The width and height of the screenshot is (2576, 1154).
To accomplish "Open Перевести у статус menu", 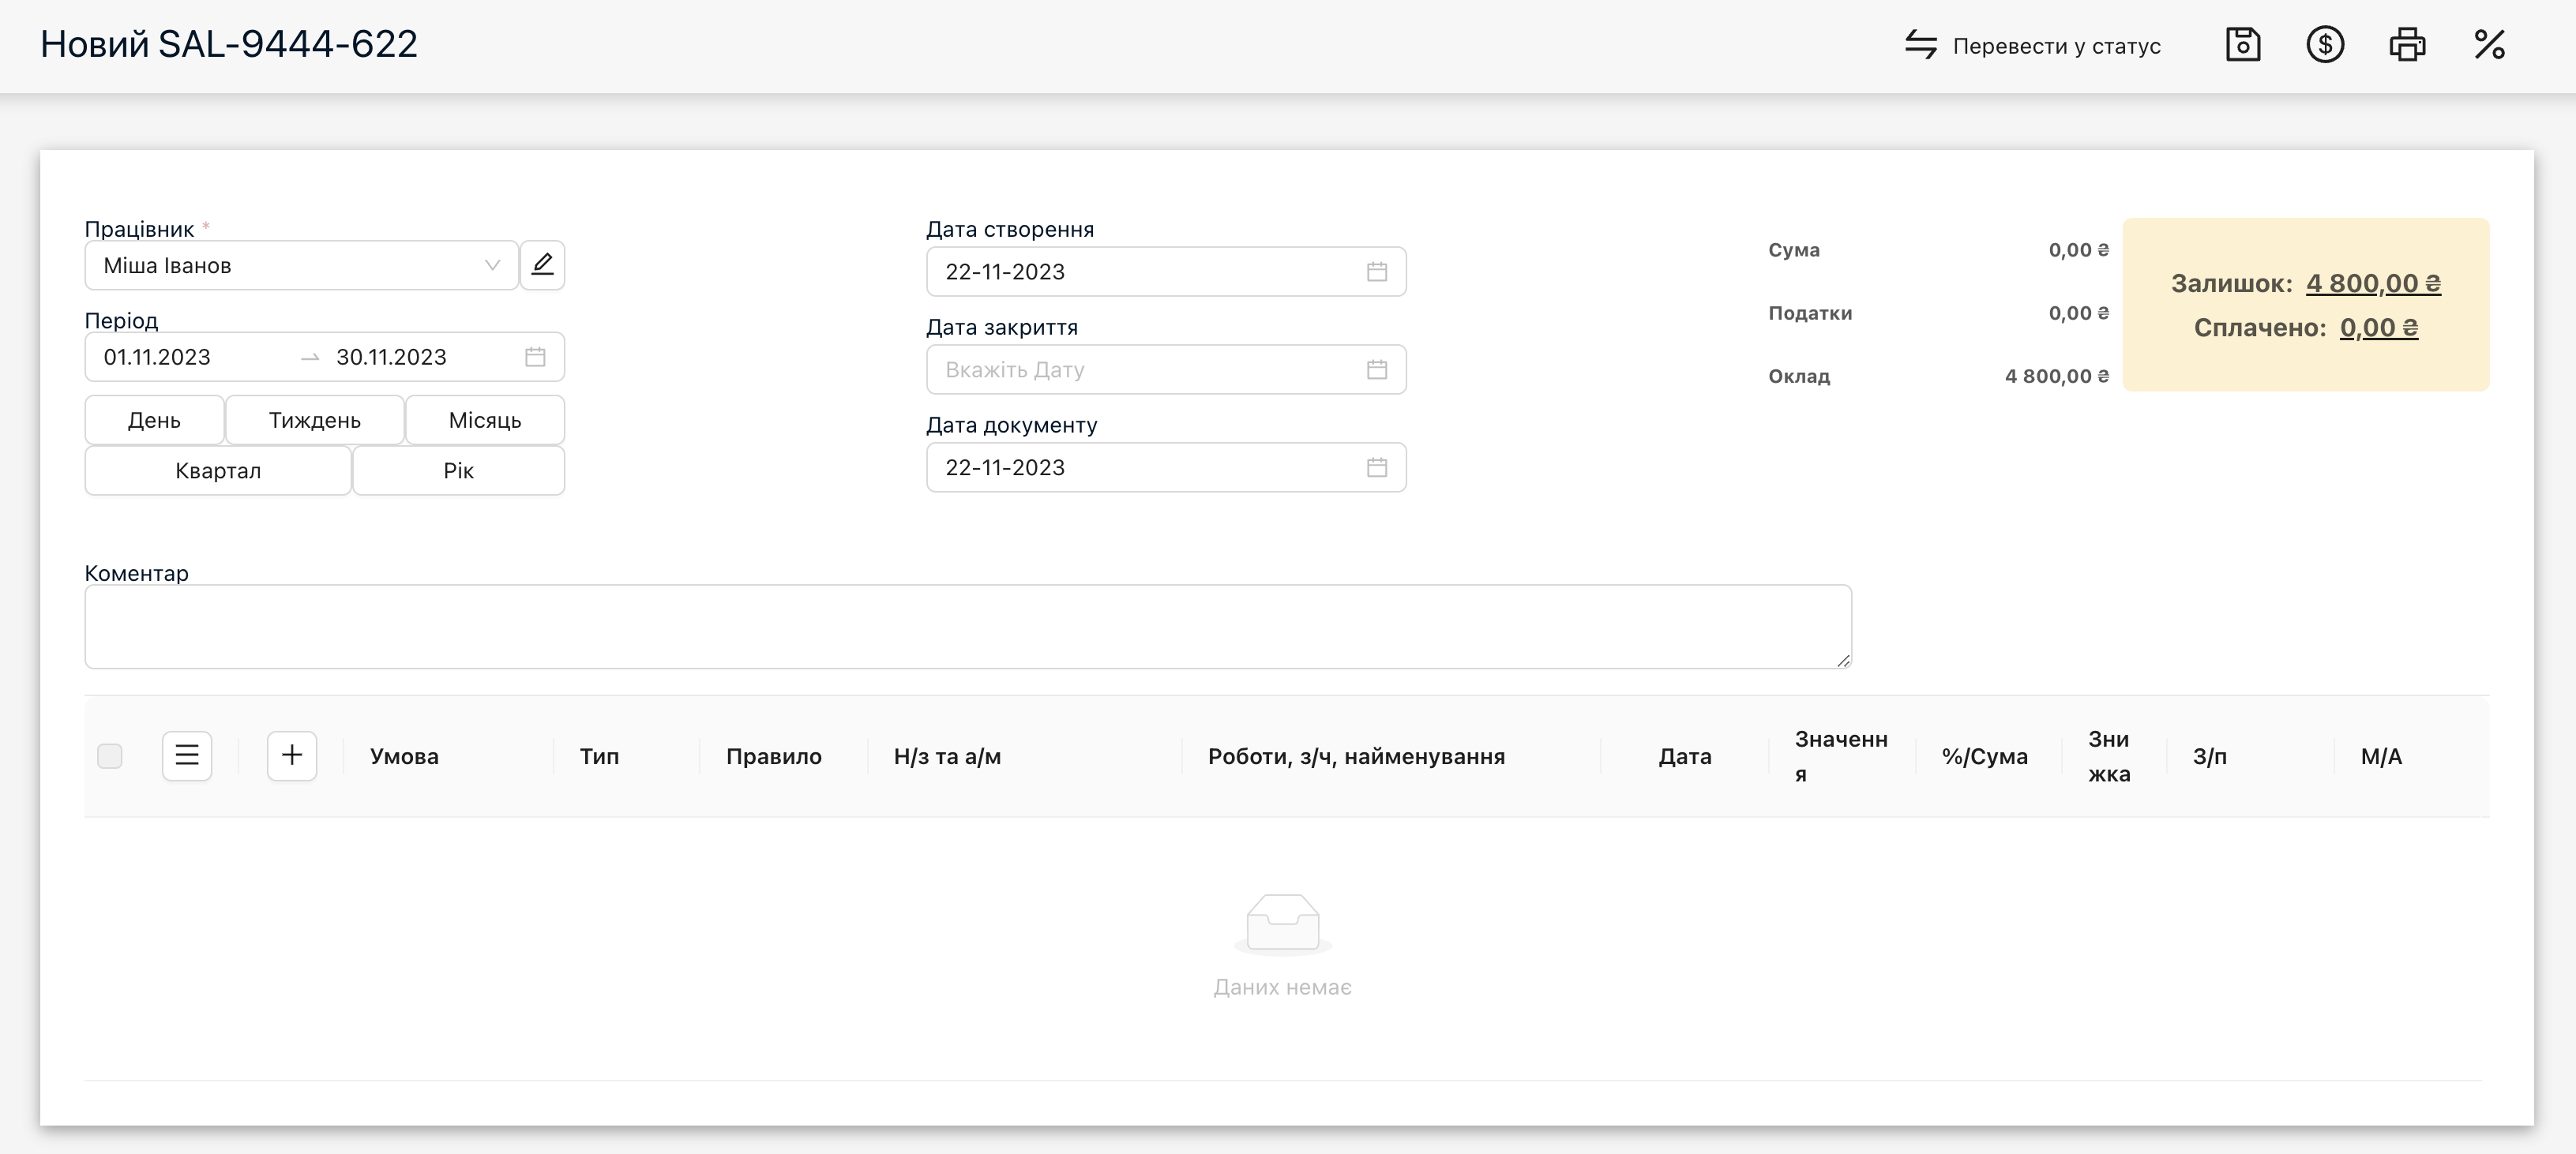I will coord(2032,46).
